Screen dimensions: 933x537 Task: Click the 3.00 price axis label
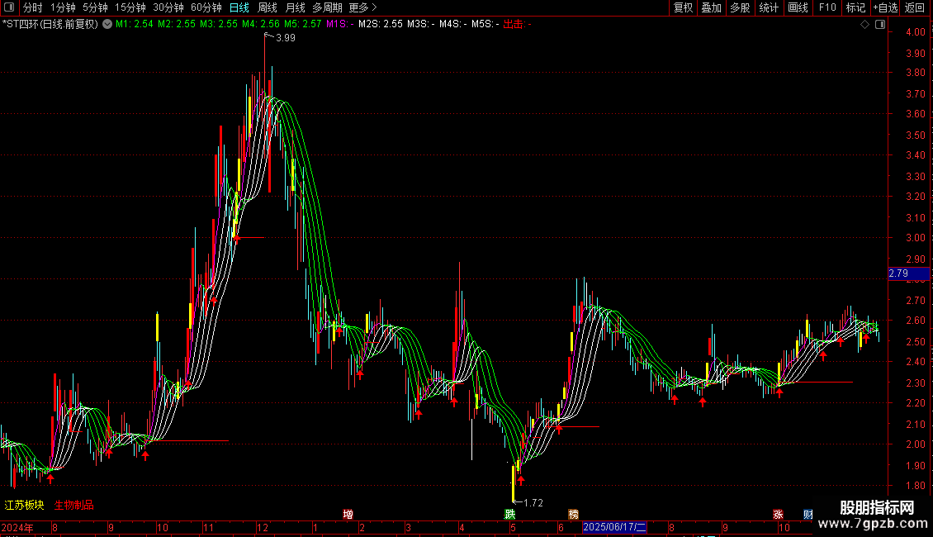point(915,238)
